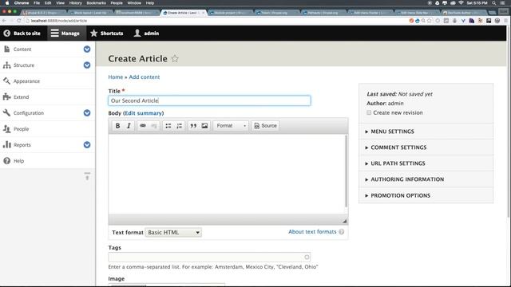Click the Shortcuts star icon
This screenshot has width=511, height=287.
click(94, 33)
